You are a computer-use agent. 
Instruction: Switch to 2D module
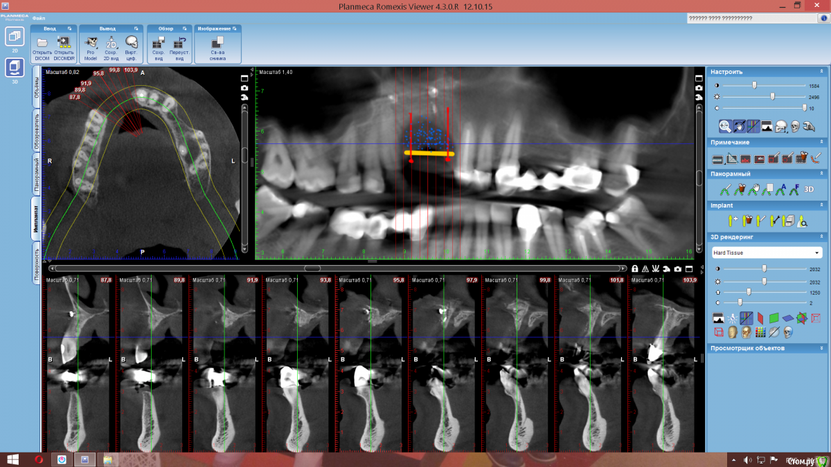[15, 37]
